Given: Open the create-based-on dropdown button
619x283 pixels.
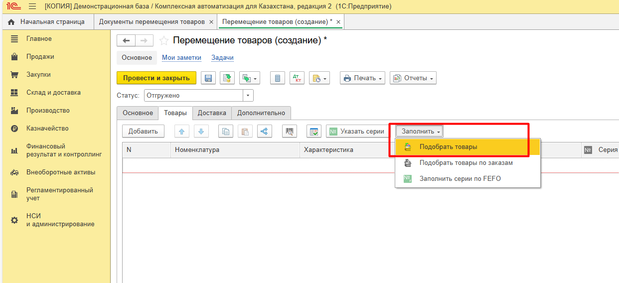Looking at the screenshot, I should pos(250,78).
